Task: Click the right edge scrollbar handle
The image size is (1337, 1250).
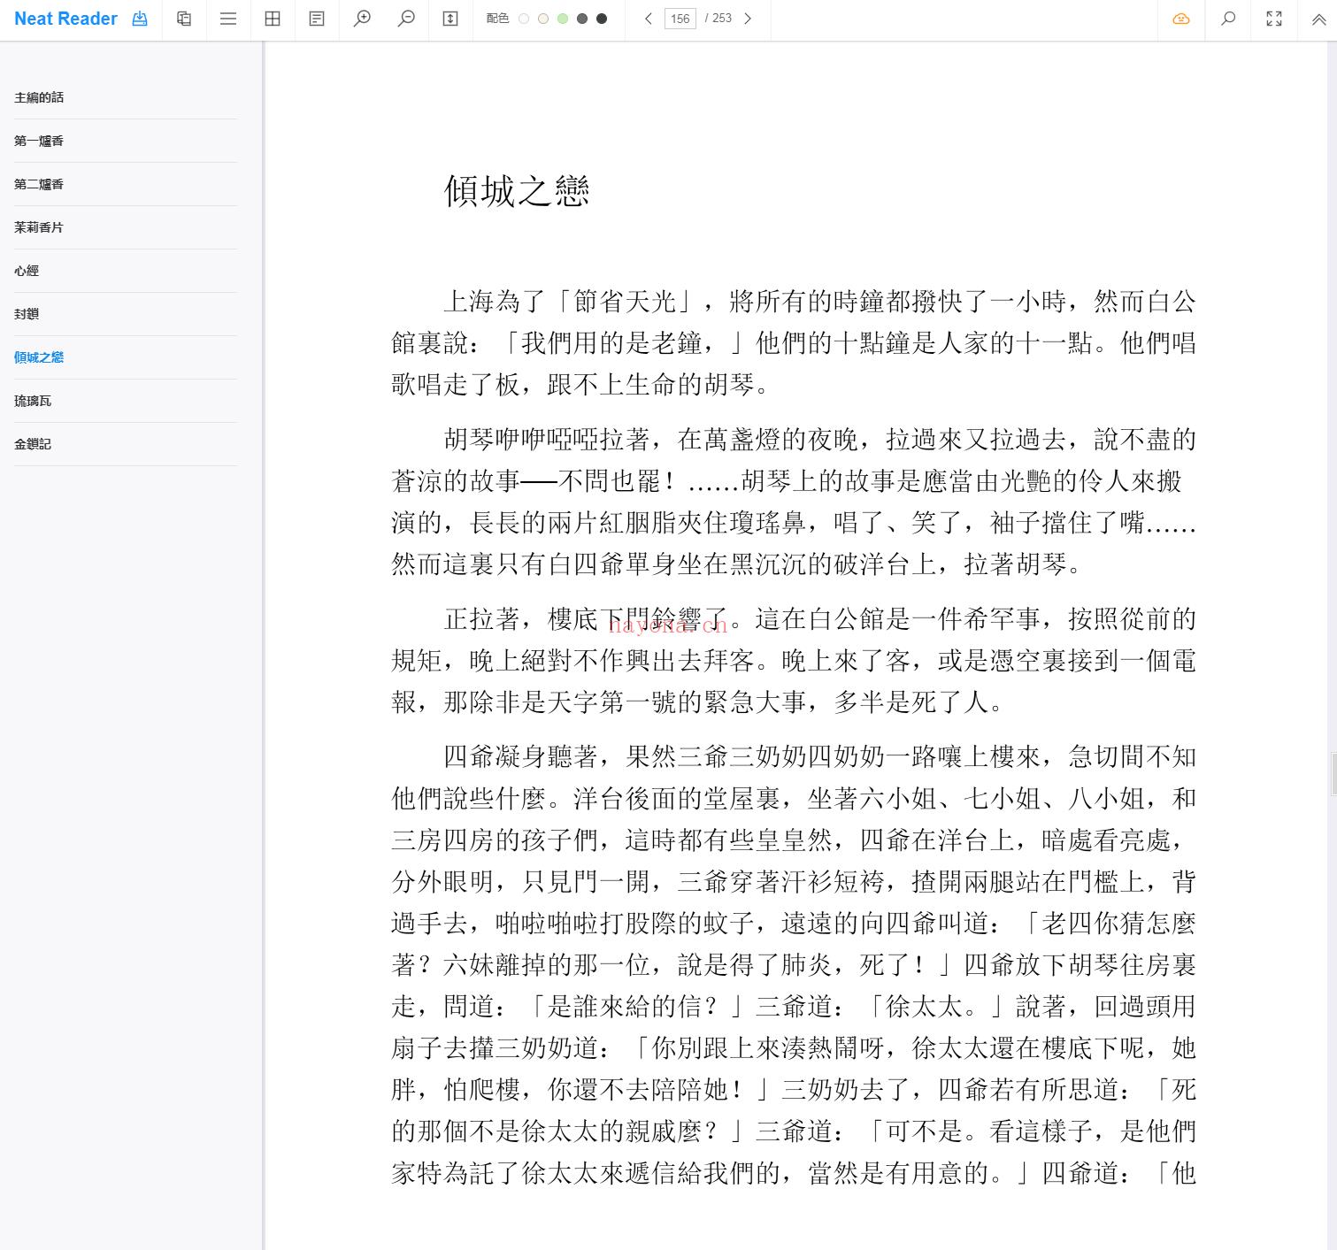Action: (x=1333, y=773)
